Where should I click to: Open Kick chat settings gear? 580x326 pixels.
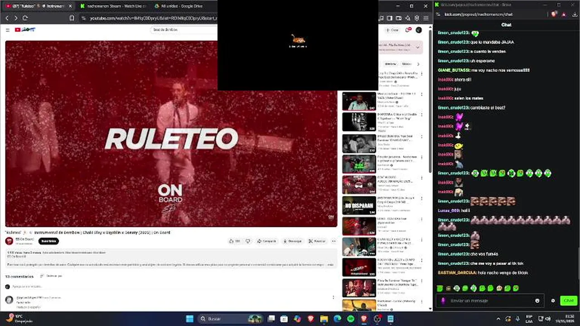pyautogui.click(x=553, y=301)
